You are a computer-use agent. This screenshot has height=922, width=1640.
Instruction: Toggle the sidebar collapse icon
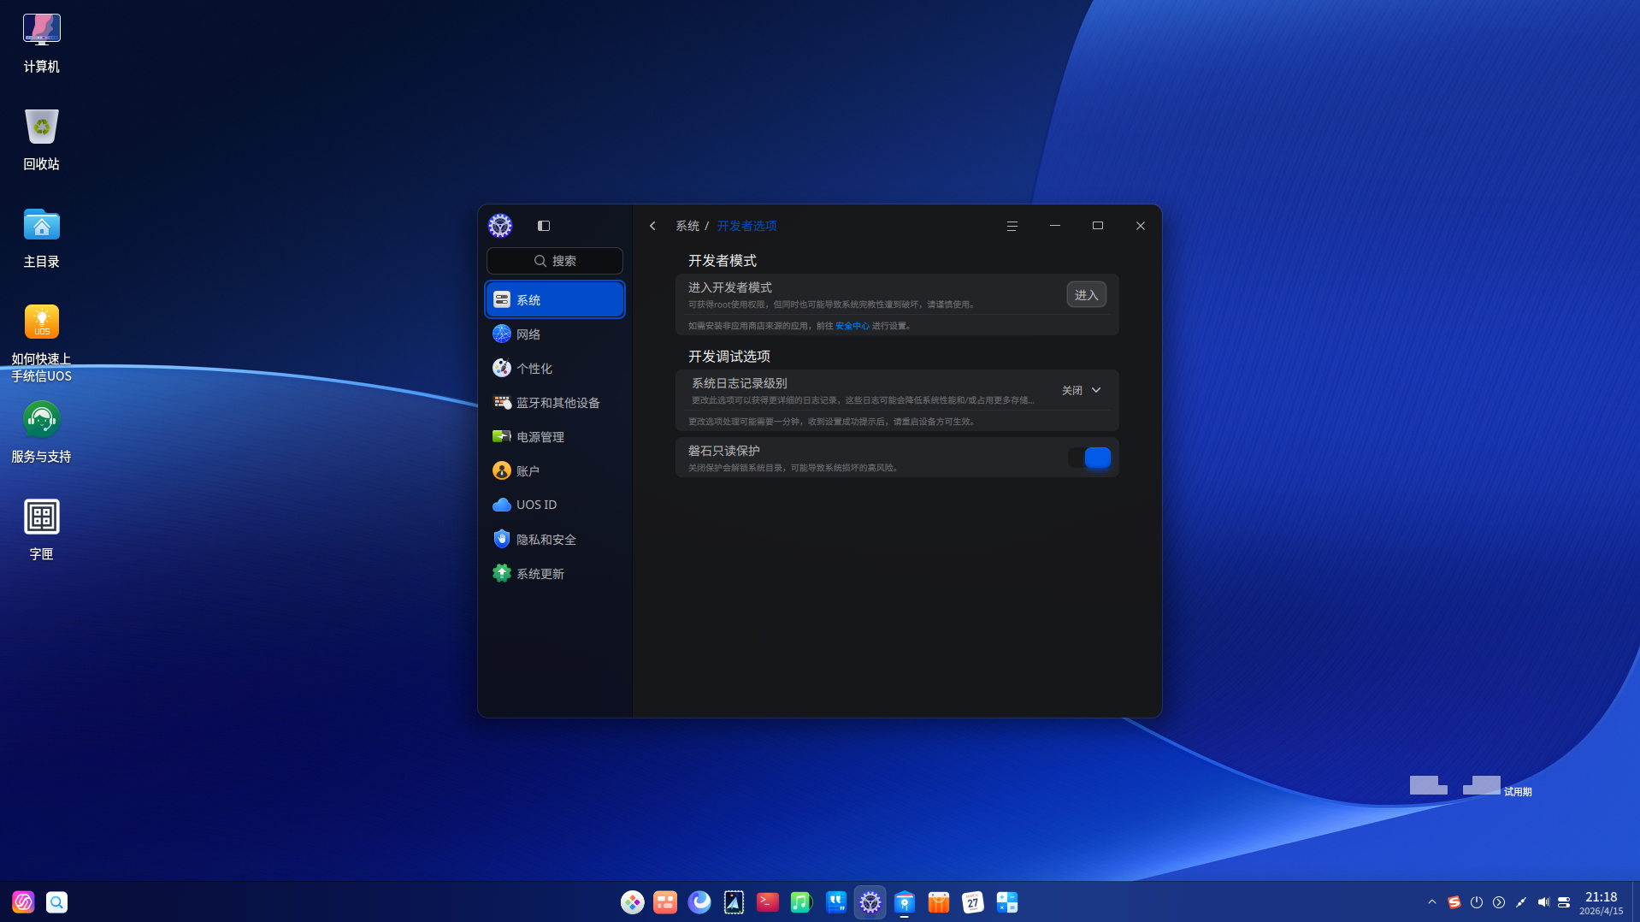[543, 226]
